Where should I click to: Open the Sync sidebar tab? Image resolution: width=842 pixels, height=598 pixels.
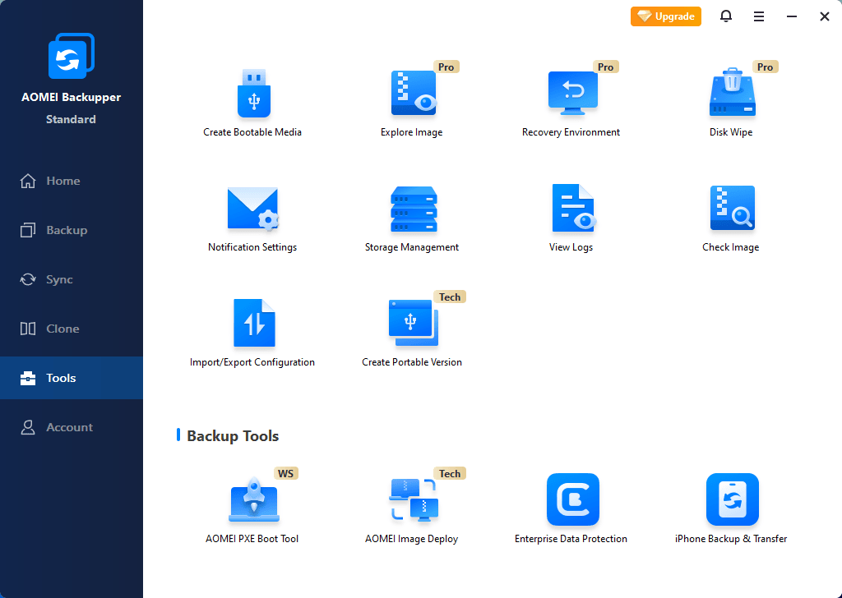pyautogui.click(x=72, y=279)
